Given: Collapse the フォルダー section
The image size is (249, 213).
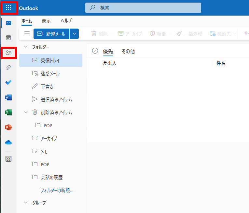Looking at the screenshot, I should tap(26, 47).
